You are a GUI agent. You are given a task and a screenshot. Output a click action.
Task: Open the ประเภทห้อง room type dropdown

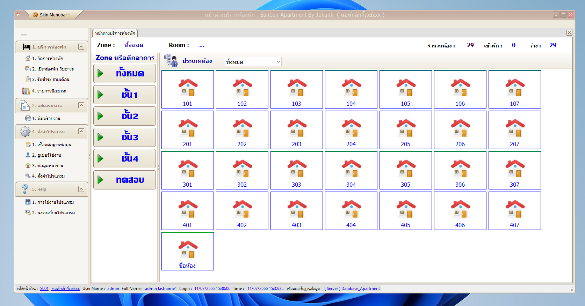pyautogui.click(x=253, y=62)
